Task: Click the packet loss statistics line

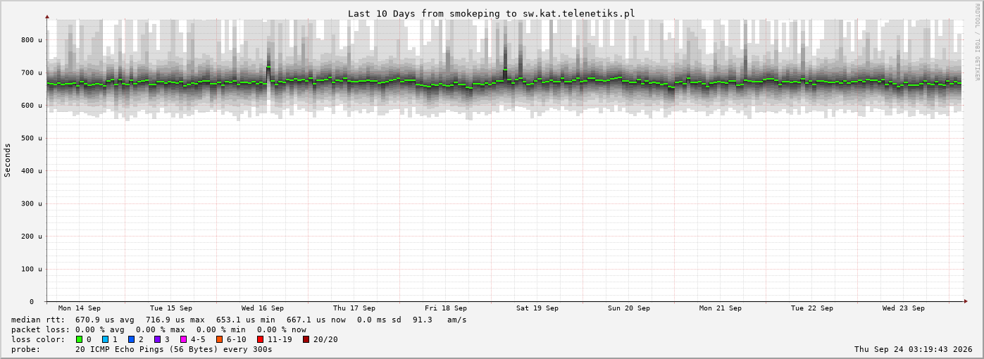Action: coord(159,329)
